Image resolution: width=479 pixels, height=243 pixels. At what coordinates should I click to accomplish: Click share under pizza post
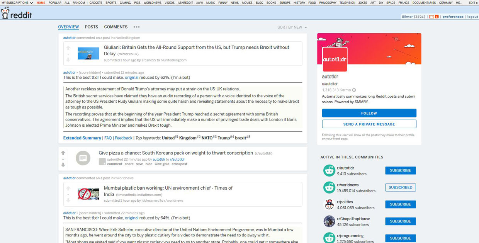[129, 164]
